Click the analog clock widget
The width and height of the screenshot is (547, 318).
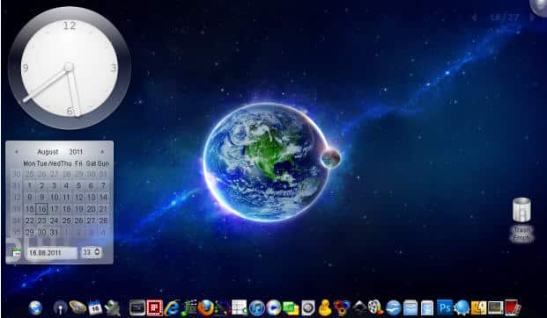pos(70,68)
